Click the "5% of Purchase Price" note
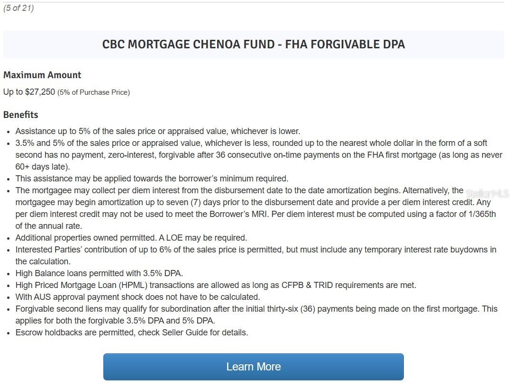Screen dimensions: 511x387 (x=93, y=92)
